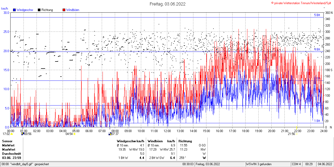The height and width of the screenshot is (167, 334).
Task: Click the 180 S direction axis label
Action: [x=329, y=70]
